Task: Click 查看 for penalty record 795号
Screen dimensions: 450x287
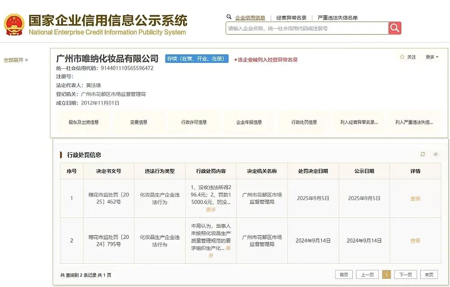Action: coord(415,241)
